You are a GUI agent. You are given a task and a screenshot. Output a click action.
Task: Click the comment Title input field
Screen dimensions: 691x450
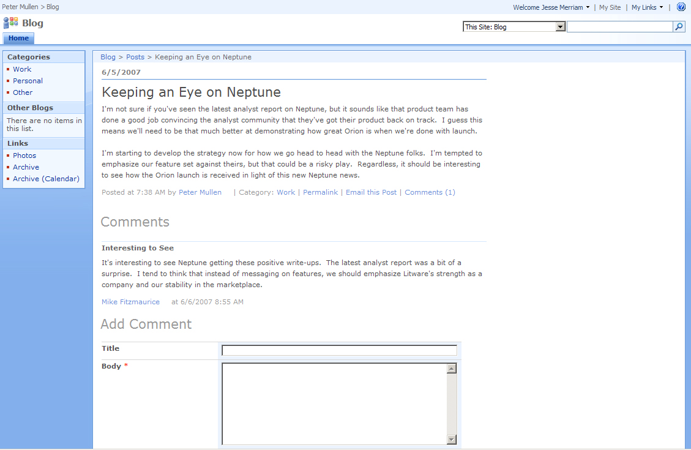click(x=339, y=350)
